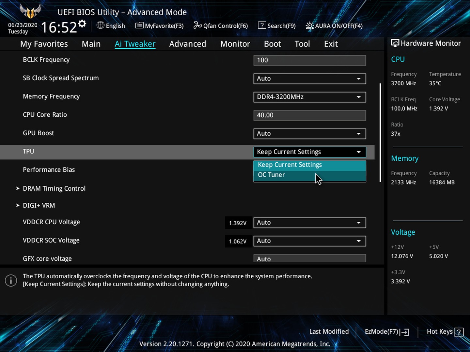Launch Qfan Control fan icon

tap(197, 25)
